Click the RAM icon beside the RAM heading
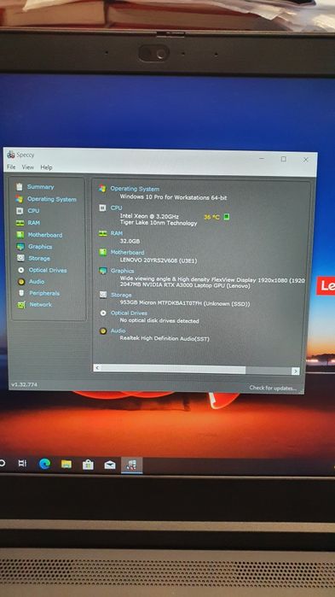 102,233
